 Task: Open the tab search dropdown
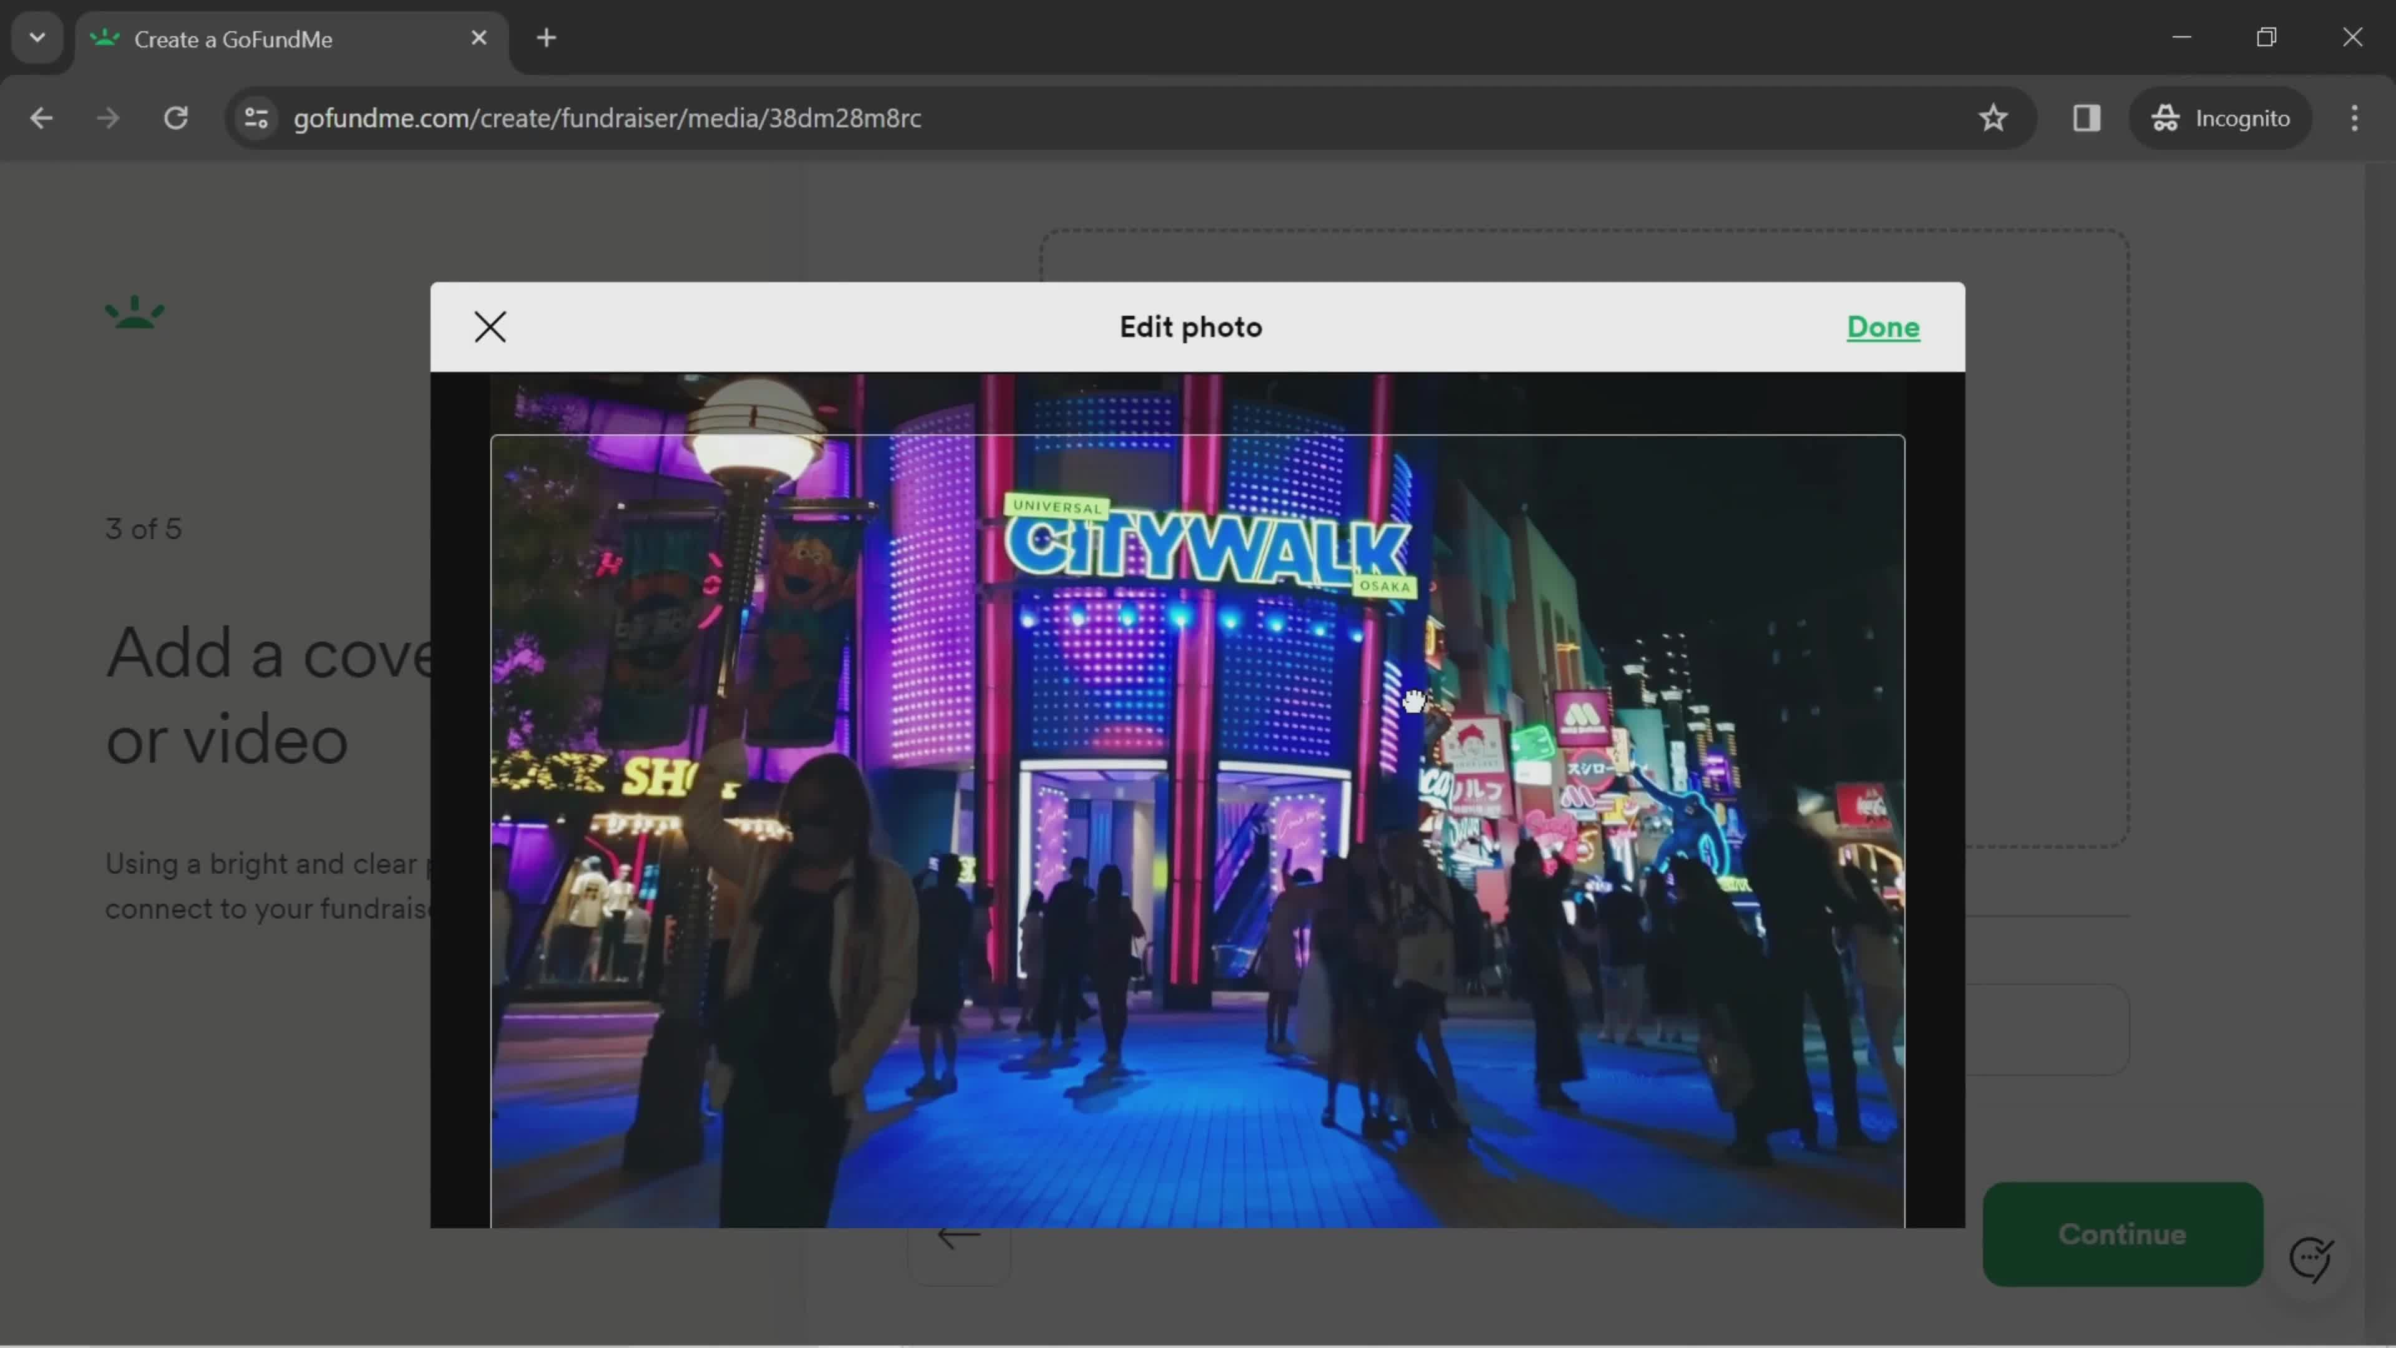(37, 38)
